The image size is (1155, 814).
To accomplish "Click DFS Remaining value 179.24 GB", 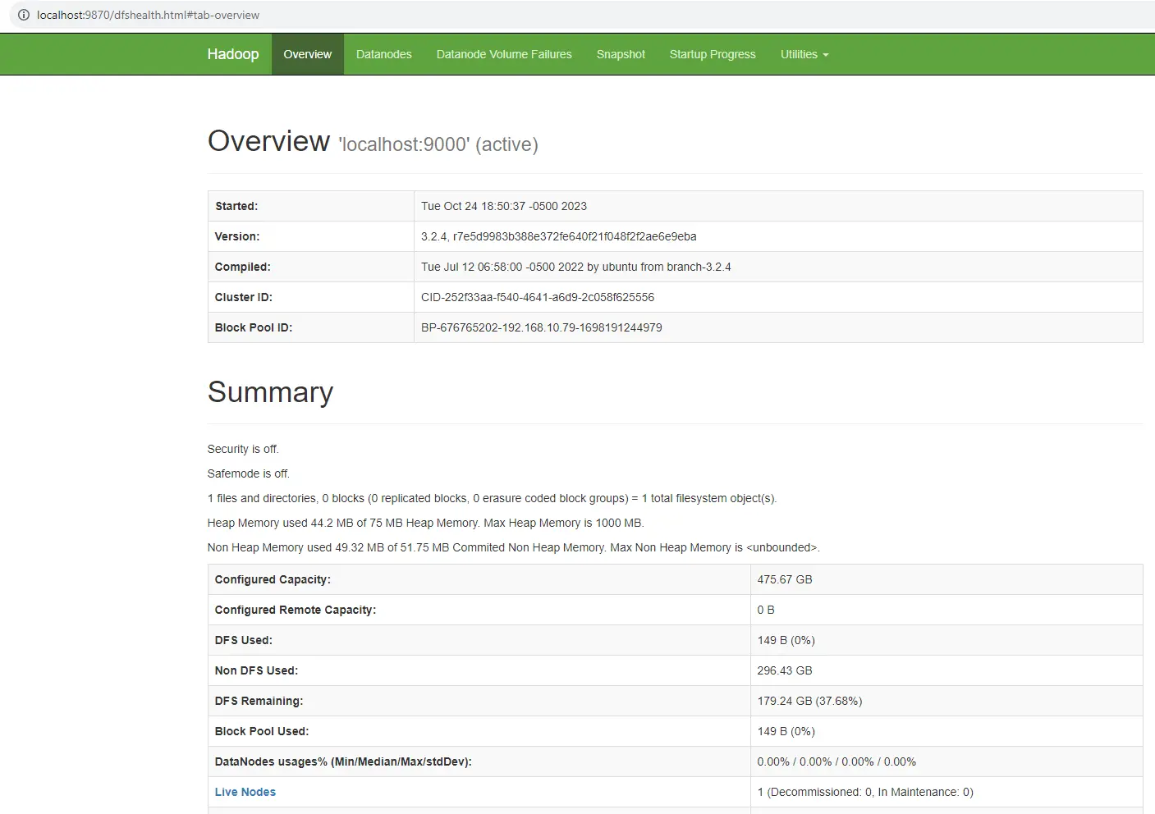I will 809,701.
